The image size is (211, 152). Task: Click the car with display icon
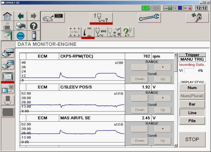53,17
